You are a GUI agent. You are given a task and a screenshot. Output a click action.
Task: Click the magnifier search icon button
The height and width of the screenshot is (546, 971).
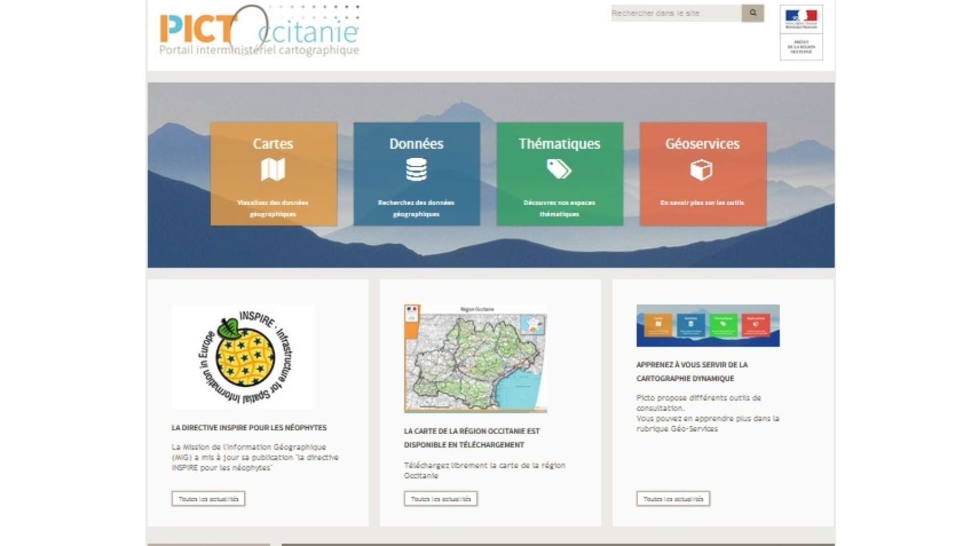[x=753, y=13]
